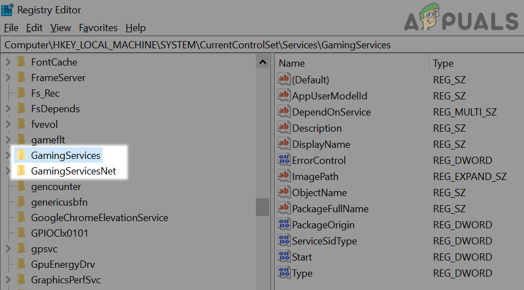Click the GamingServices folder icon

click(x=21, y=155)
